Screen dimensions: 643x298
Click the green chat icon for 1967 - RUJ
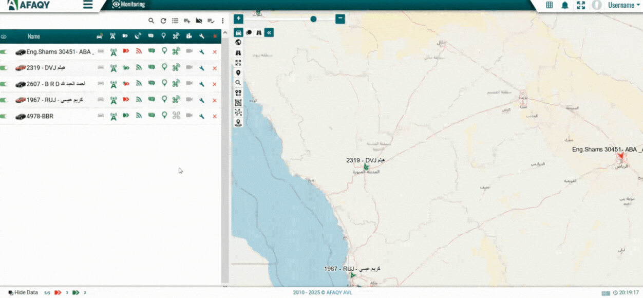pos(152,100)
